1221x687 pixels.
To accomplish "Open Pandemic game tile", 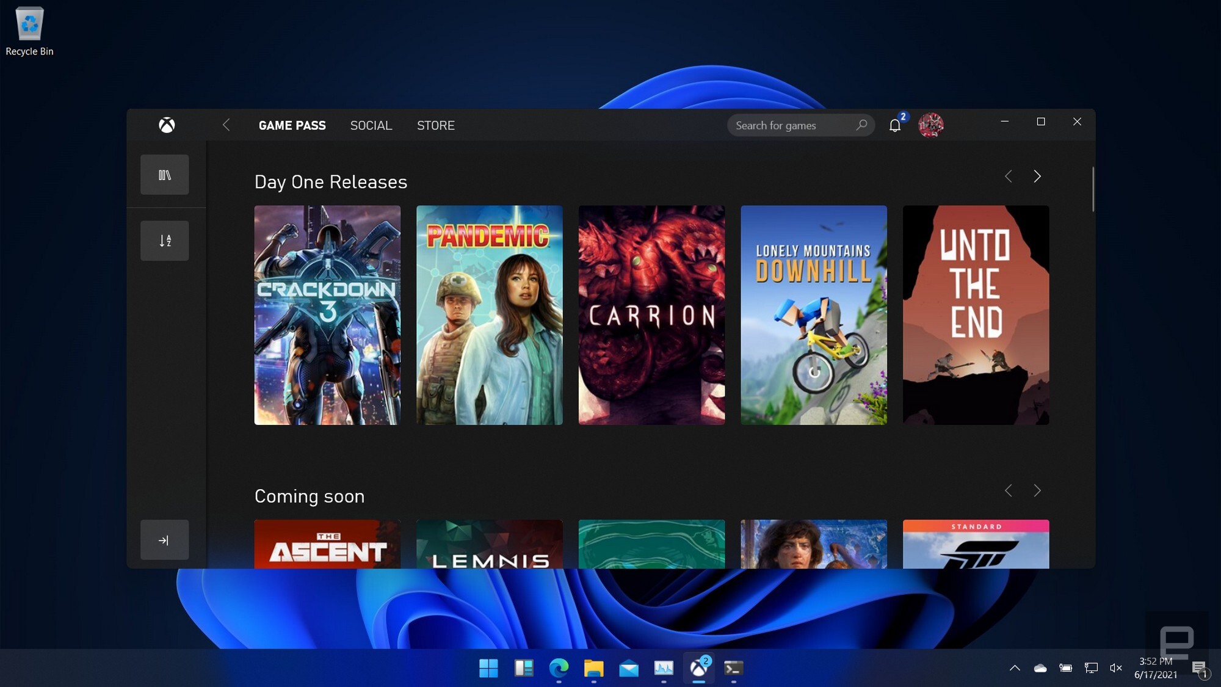I will pos(490,315).
